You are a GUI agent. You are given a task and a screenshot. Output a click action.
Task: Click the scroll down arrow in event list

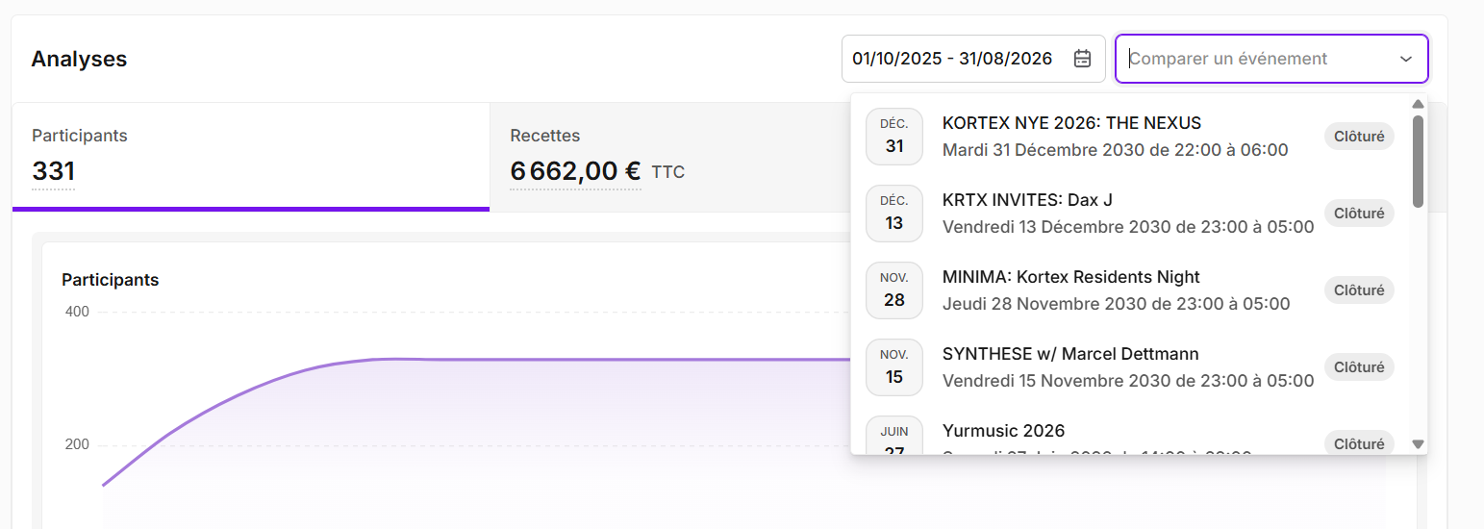[x=1418, y=443]
